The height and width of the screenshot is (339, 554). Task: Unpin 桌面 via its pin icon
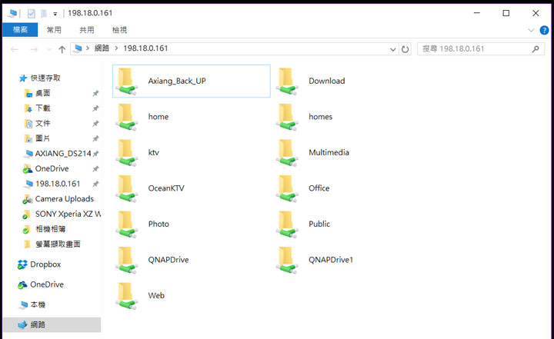(x=95, y=93)
